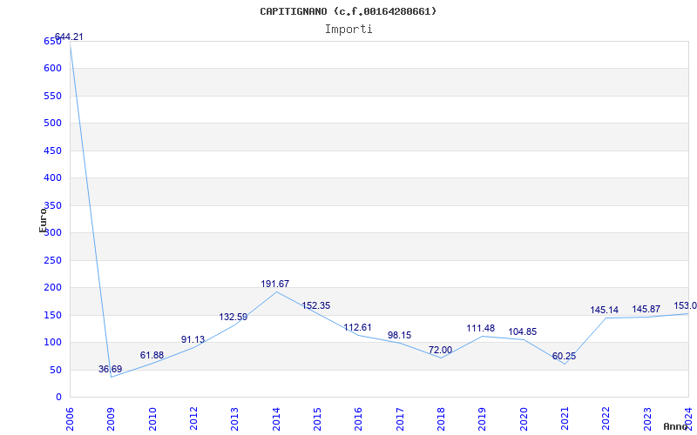Click the 'Importi' subtitle

point(348,30)
